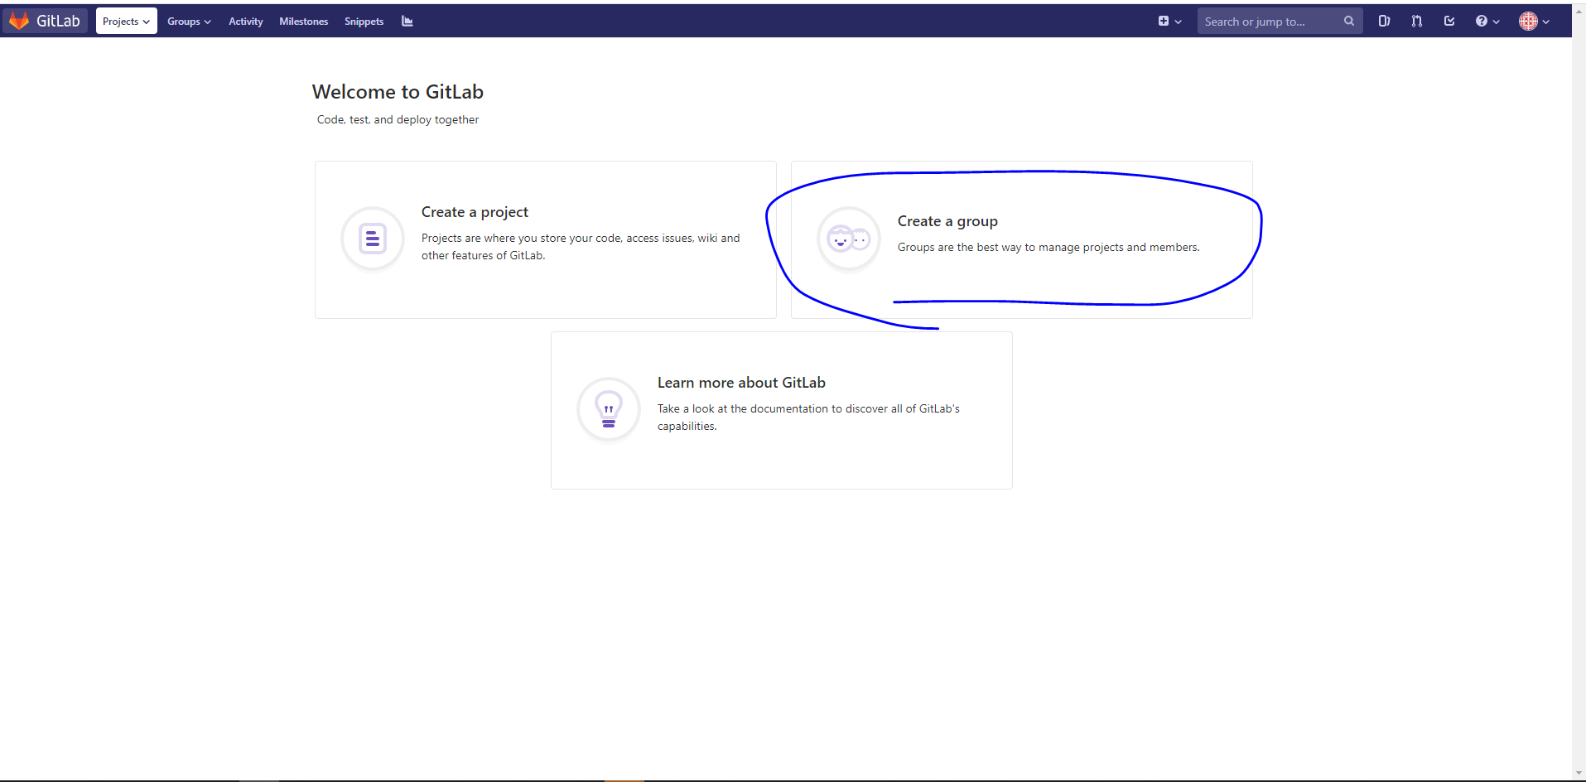Open the Projects dropdown menu
1586x782 pixels.
click(x=126, y=21)
